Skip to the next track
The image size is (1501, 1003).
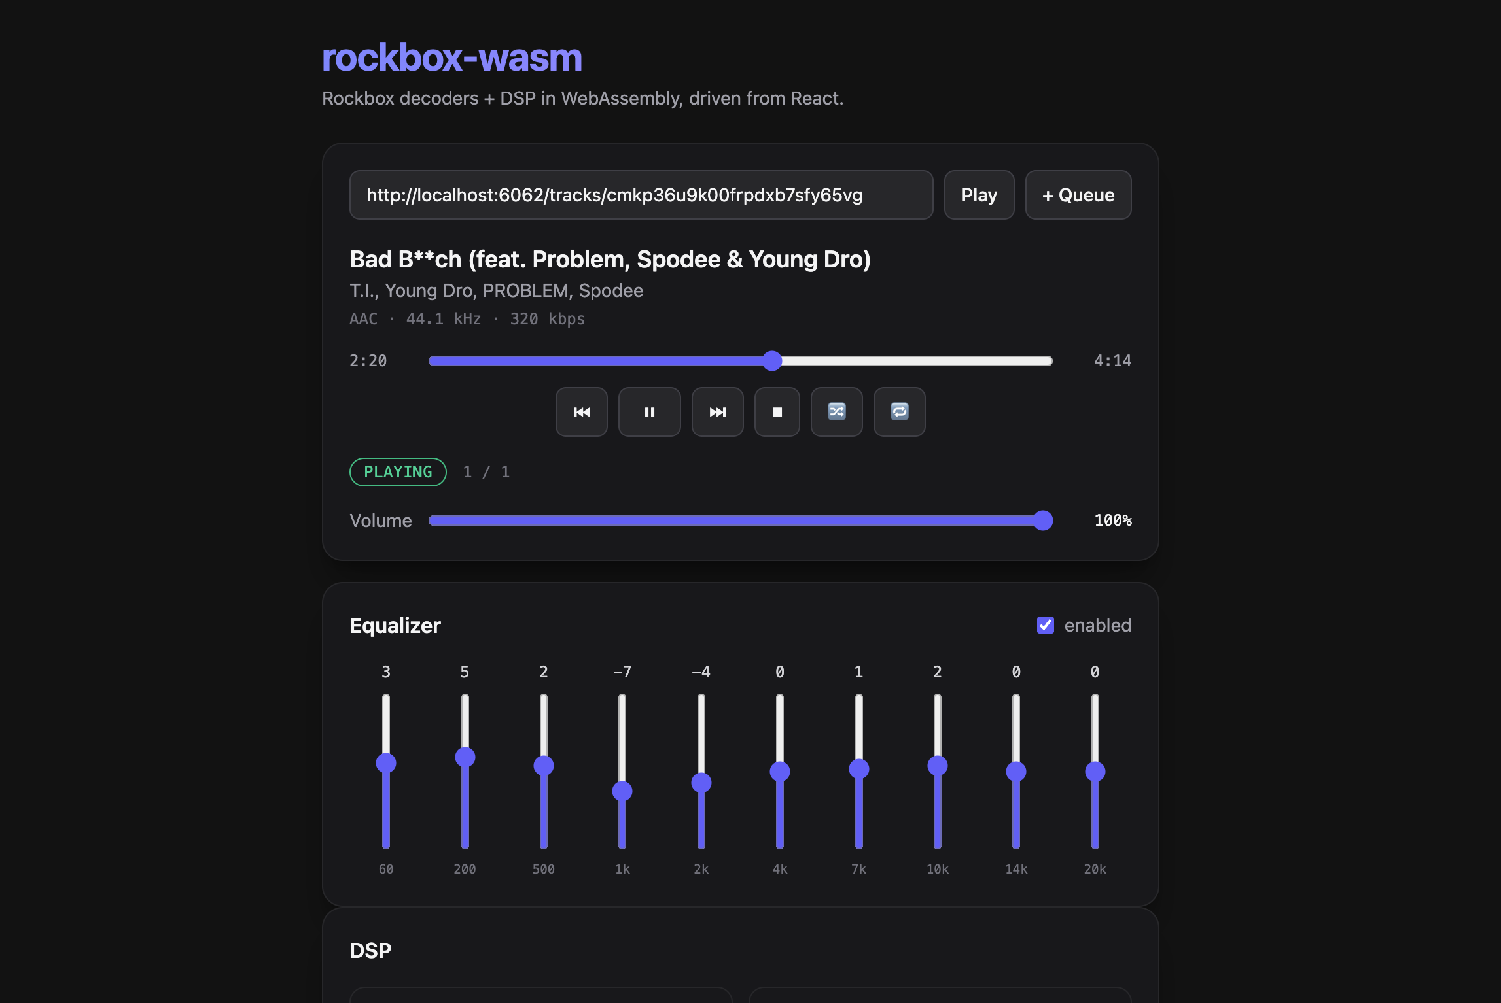[x=717, y=412]
